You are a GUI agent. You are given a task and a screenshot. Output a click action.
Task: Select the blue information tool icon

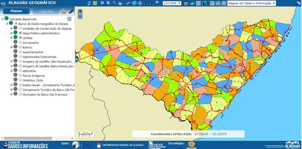[134, 3]
